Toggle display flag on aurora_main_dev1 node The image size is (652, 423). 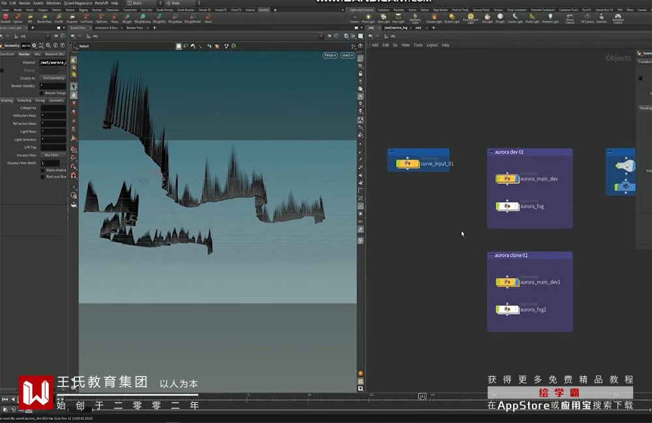tap(517, 282)
